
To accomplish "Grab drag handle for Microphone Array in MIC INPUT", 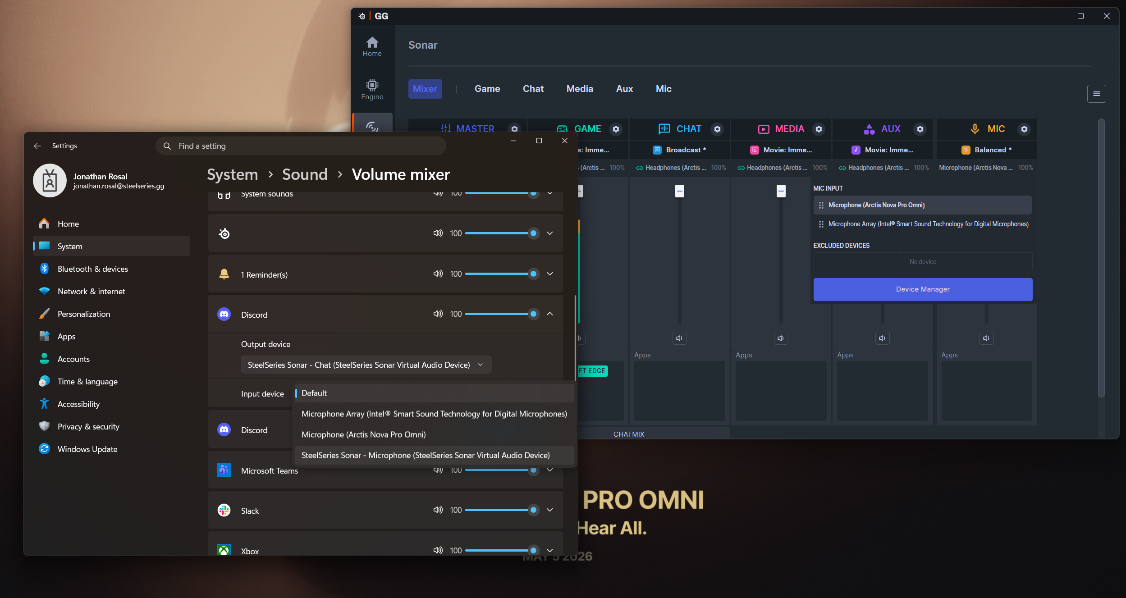I will tap(821, 224).
